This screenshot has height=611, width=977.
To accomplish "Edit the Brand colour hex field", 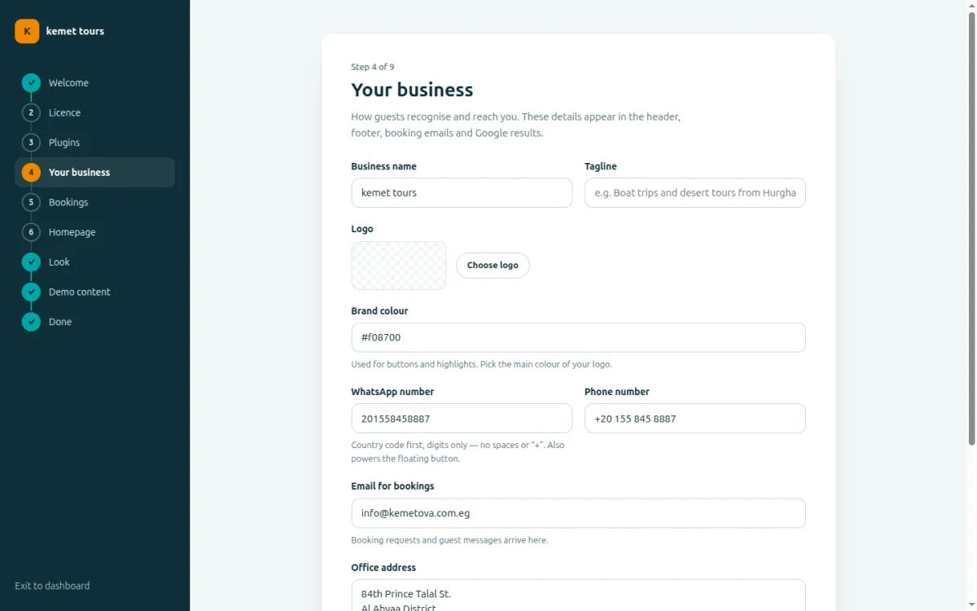I will [579, 337].
